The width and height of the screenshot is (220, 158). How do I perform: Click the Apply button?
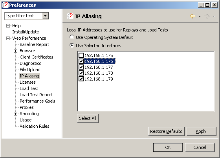201,131
